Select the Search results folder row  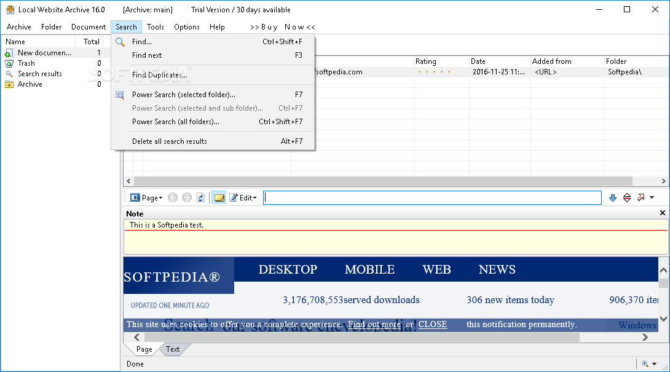click(54, 74)
